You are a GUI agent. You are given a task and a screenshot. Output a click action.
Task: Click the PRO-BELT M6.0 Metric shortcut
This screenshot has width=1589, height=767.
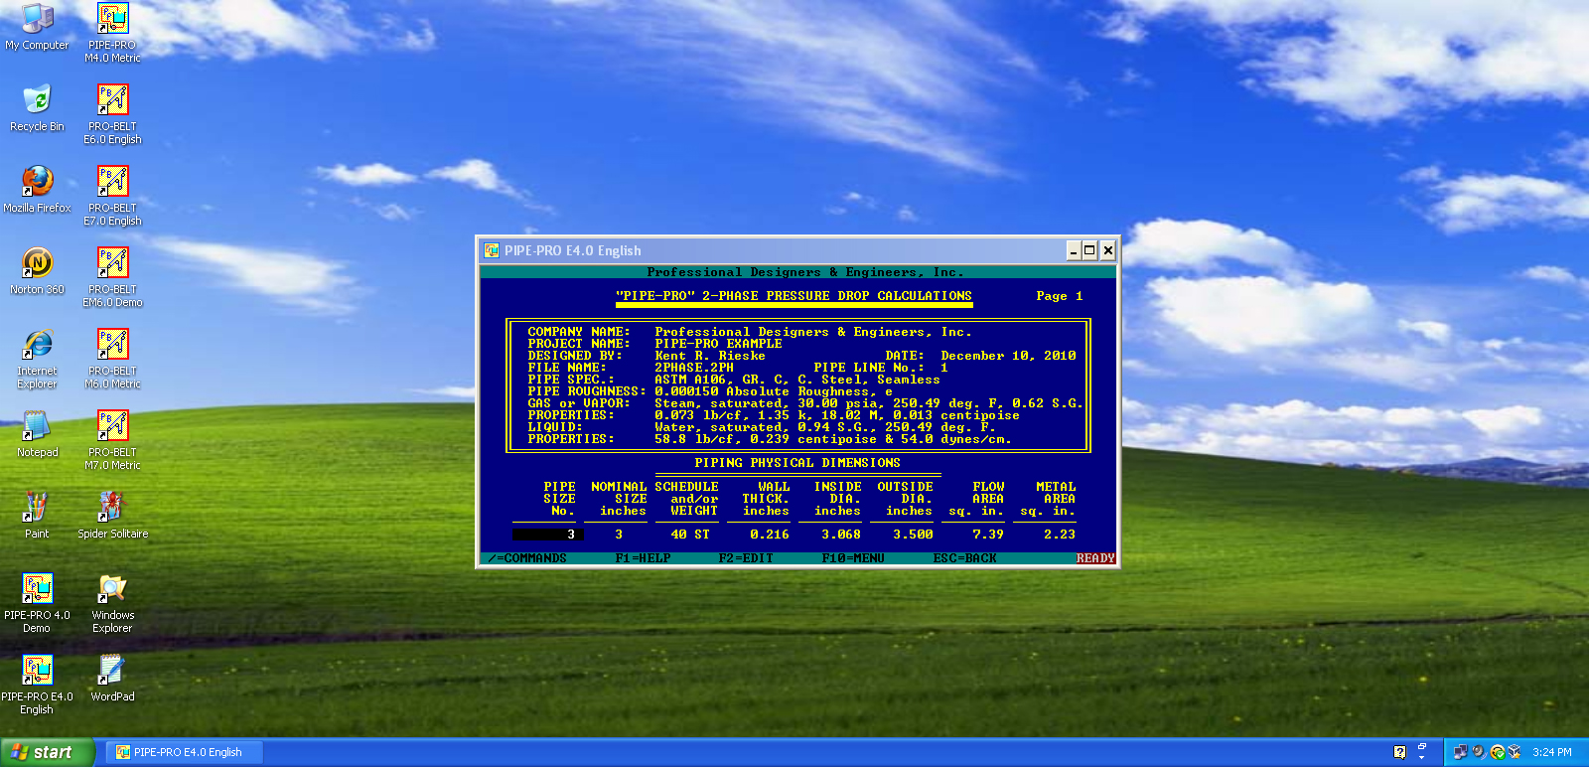point(112,358)
